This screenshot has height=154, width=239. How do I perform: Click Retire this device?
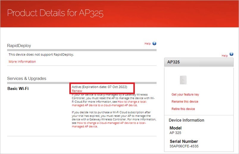pyautogui.click(x=183, y=109)
